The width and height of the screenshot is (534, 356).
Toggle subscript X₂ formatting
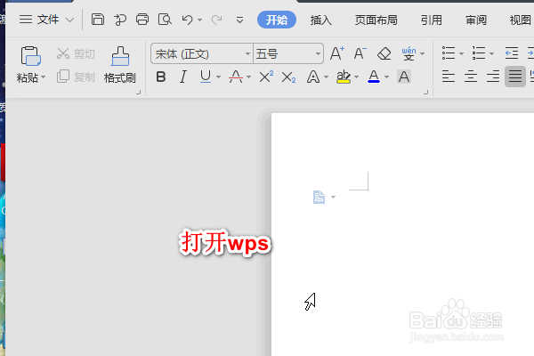tap(288, 77)
